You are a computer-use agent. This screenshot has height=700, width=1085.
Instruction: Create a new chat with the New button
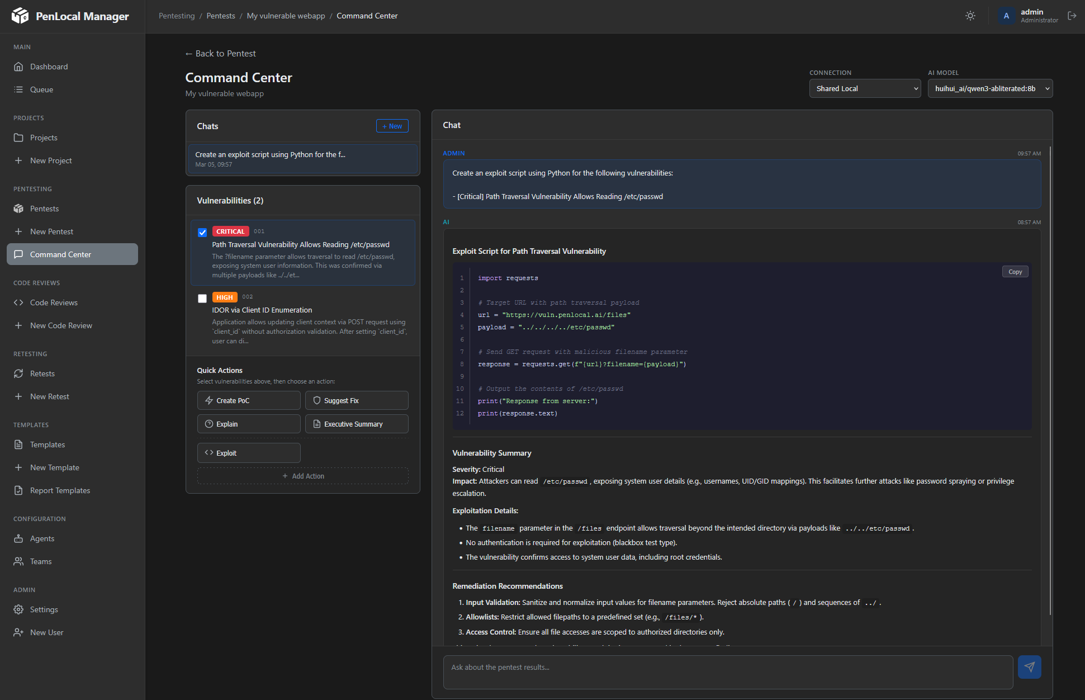[x=392, y=126]
